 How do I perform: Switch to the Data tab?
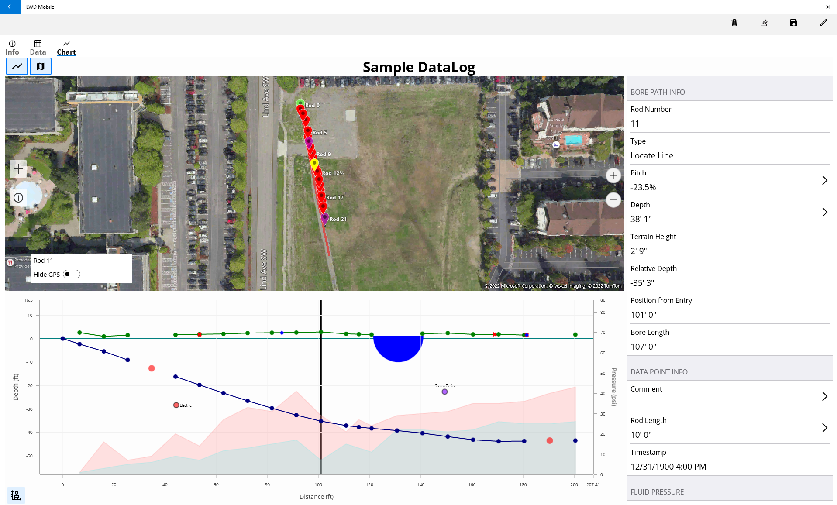pyautogui.click(x=38, y=48)
